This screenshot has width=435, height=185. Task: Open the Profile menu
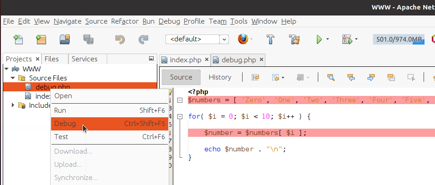[194, 21]
